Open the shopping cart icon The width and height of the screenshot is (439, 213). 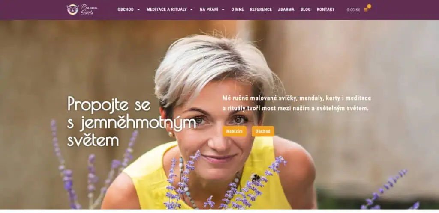(x=366, y=10)
